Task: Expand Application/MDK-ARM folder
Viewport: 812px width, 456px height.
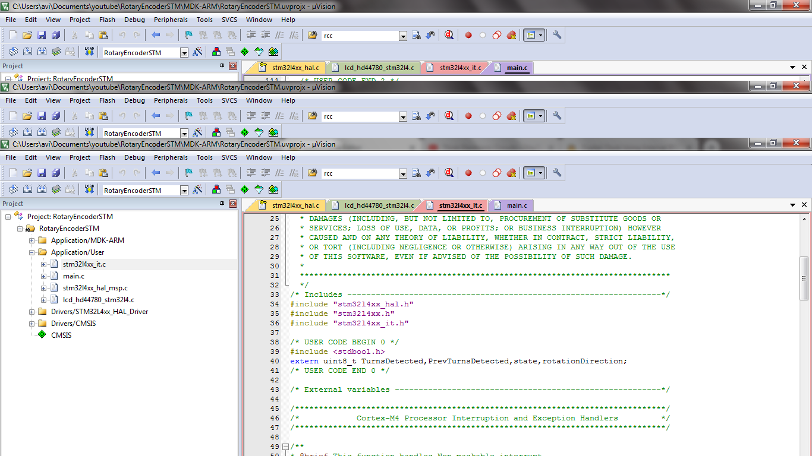Action: click(32, 240)
